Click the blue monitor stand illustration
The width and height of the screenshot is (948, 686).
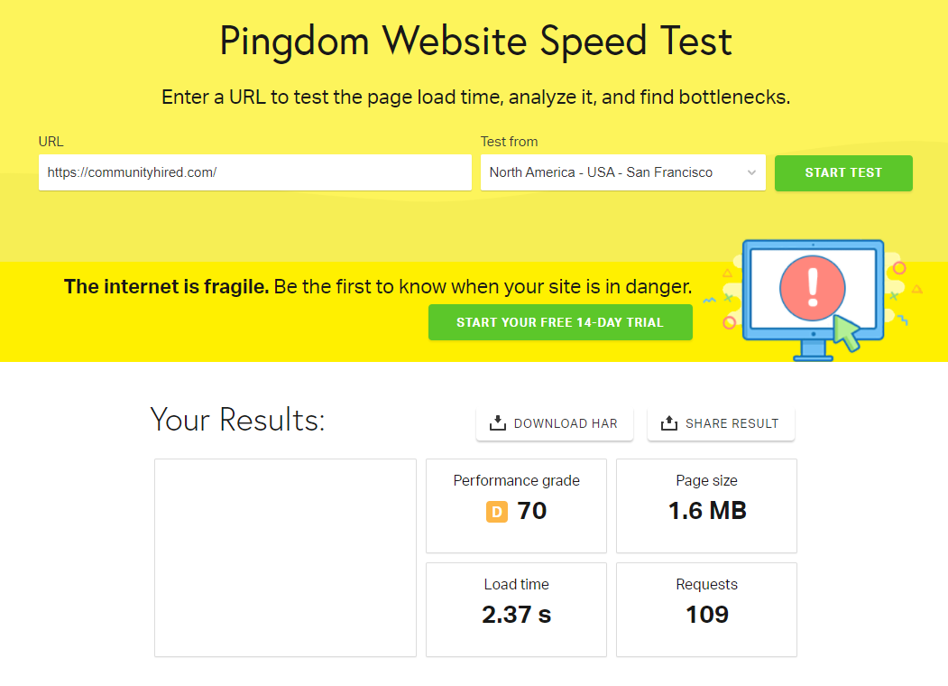tap(813, 352)
